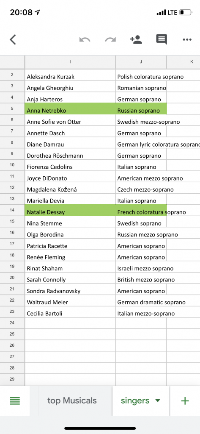This screenshot has width=200, height=434.
Task: Add a new sheet with plus icon
Action: (185, 401)
